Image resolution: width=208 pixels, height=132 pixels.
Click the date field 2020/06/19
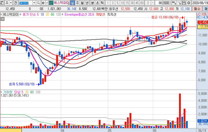click(x=200, y=3)
